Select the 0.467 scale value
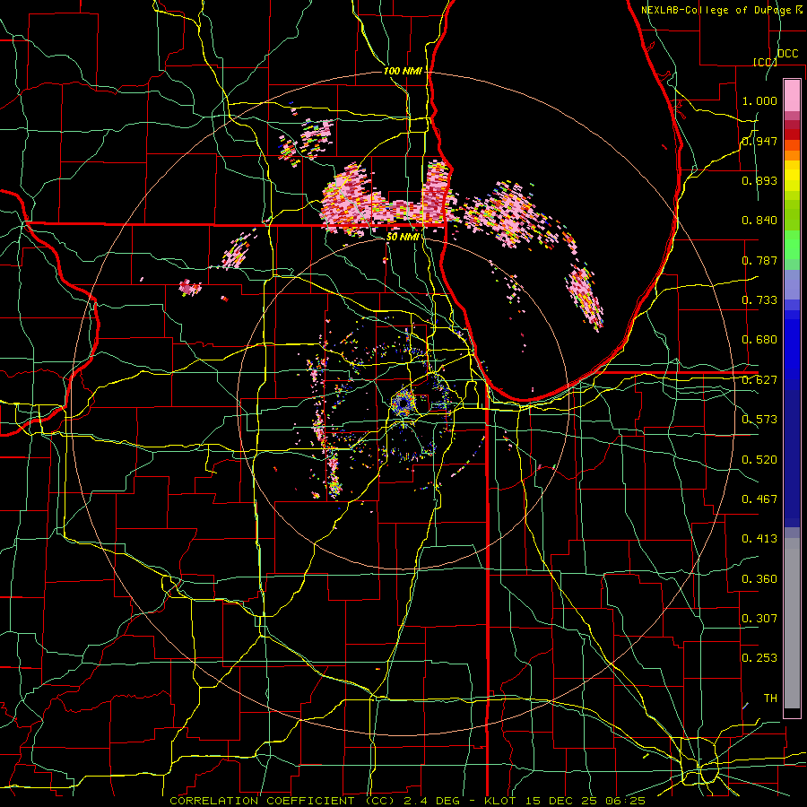807x807 pixels. coord(759,499)
